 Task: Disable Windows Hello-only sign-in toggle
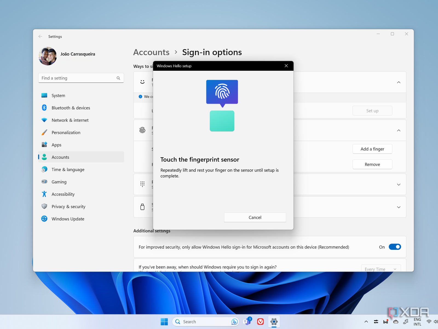(394, 247)
